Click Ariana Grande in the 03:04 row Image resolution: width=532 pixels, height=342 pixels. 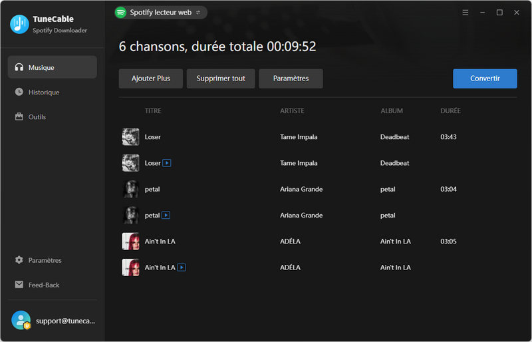301,189
